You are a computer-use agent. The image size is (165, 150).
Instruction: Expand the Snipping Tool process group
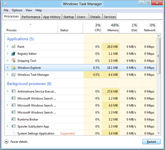[8, 61]
